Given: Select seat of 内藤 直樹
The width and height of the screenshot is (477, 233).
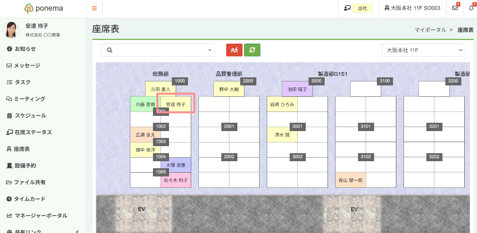Looking at the screenshot, I should tap(145, 104).
